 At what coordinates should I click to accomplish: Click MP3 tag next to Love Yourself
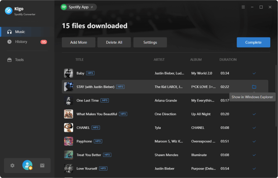[103, 168]
